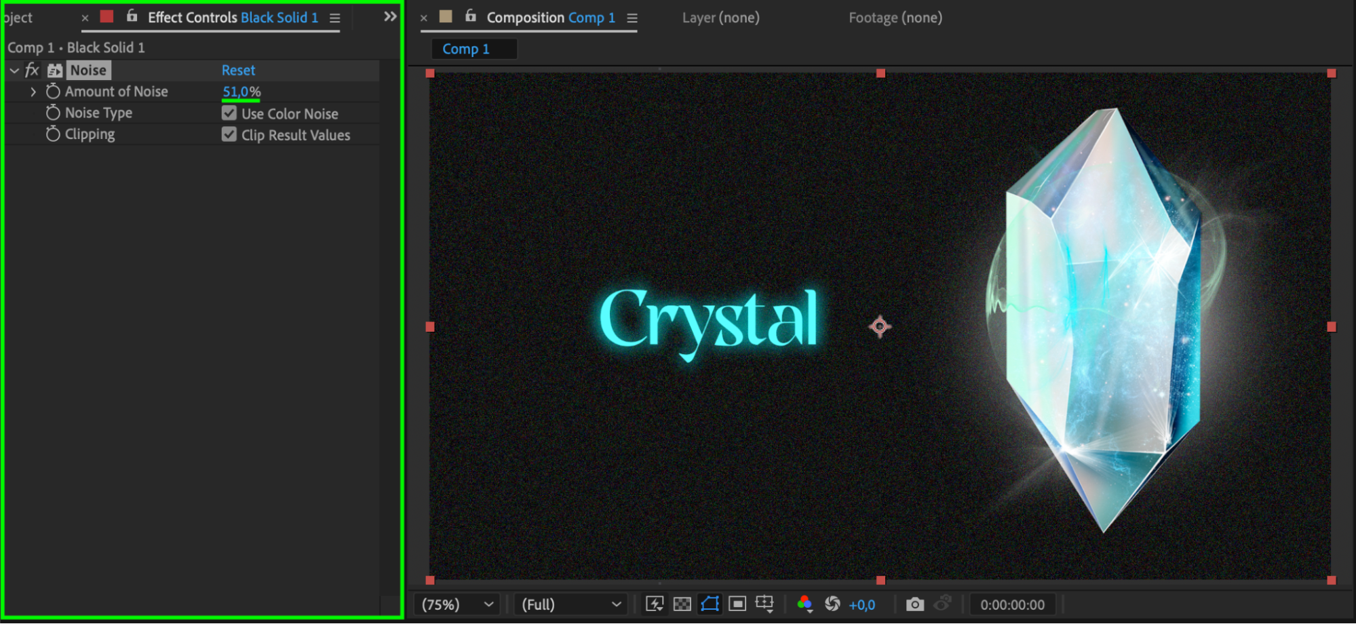Screen dimensions: 1356x624
Task: Click the +0,0 exposure value
Action: [x=861, y=604]
